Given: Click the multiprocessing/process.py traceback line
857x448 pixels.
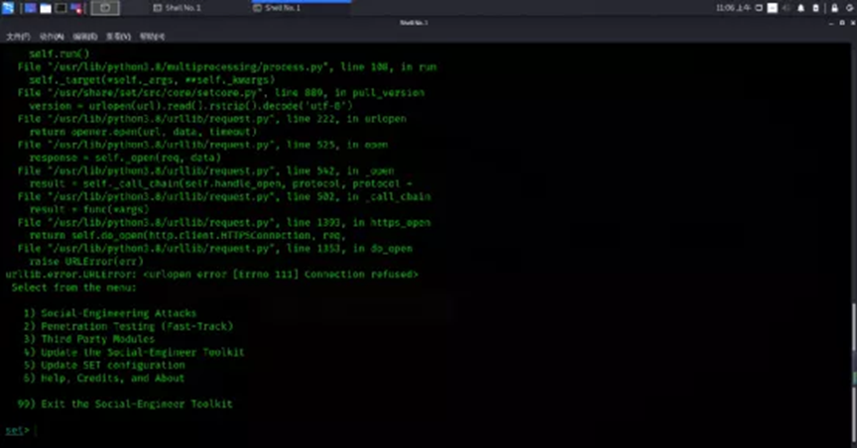Looking at the screenshot, I should pyautogui.click(x=227, y=67).
